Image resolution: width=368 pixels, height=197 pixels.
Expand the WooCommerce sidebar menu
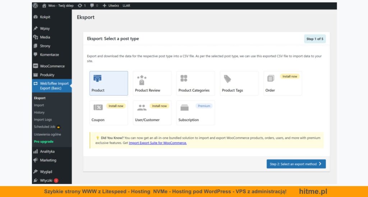point(52,66)
